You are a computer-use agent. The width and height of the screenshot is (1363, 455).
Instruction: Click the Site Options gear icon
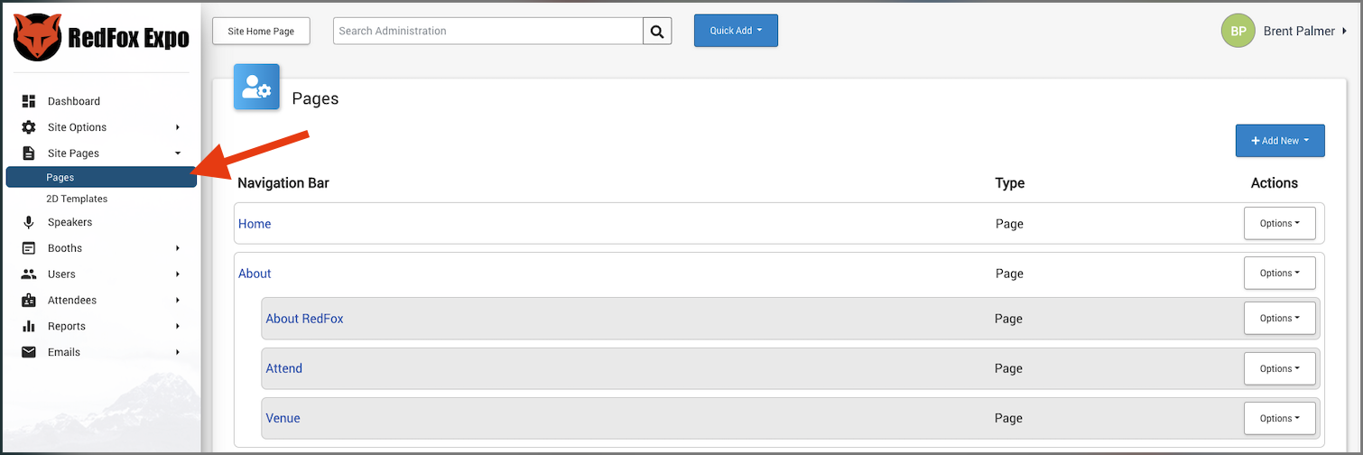[29, 127]
